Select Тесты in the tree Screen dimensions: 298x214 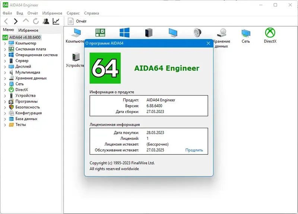click(x=20, y=125)
